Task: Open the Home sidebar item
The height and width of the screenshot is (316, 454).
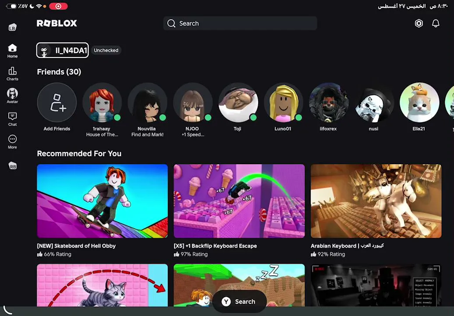Action: coord(12,51)
